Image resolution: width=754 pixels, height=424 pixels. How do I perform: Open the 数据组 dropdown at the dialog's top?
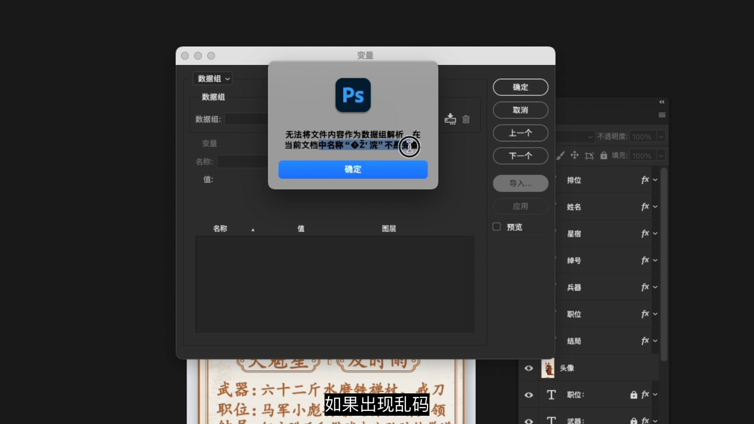[x=212, y=79]
